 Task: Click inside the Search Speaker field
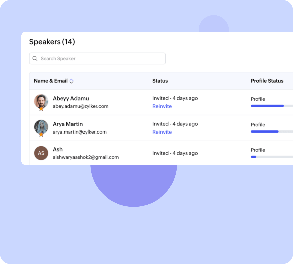(x=97, y=58)
